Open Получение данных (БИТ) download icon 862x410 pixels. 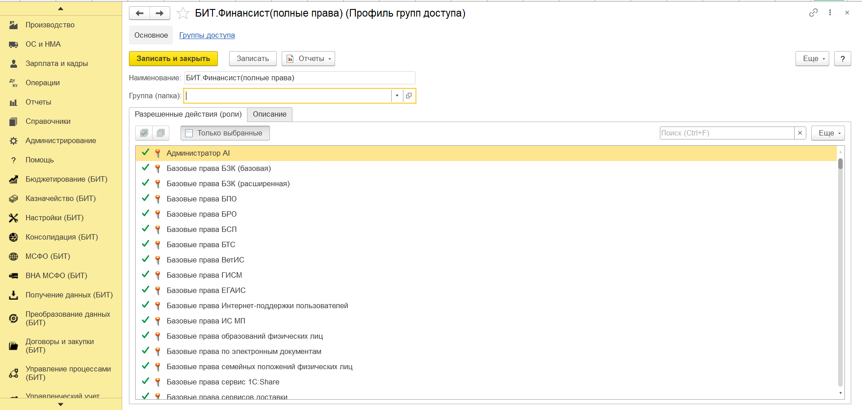coord(13,295)
